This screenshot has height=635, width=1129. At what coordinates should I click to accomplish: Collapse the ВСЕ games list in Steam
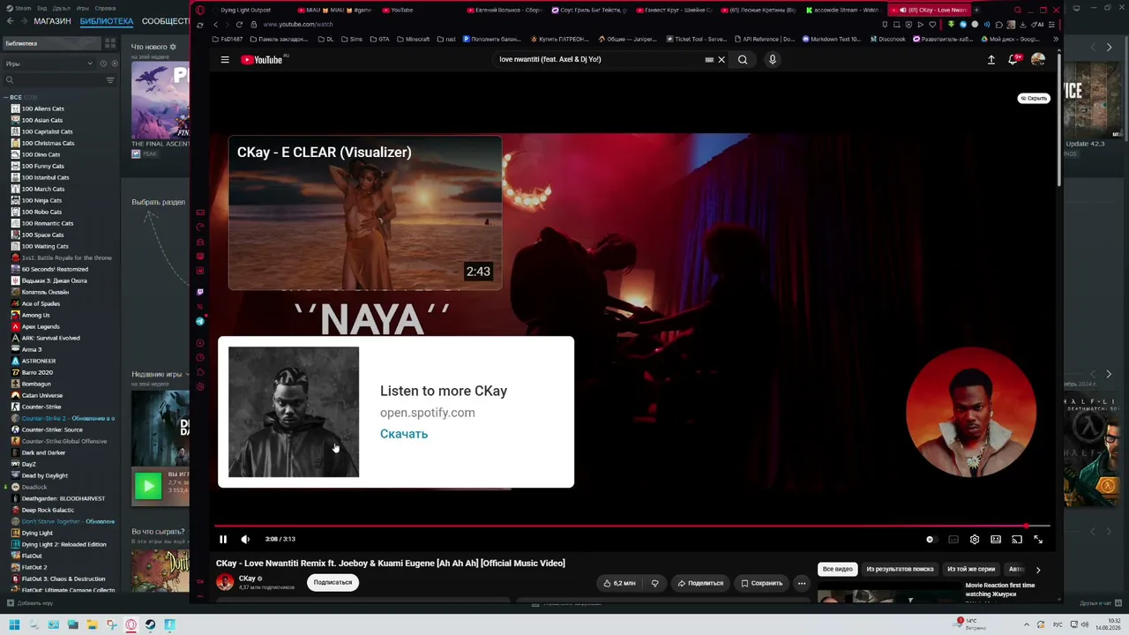(5, 97)
